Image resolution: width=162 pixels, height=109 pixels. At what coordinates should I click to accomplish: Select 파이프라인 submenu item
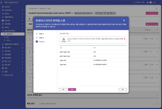coord(13,34)
